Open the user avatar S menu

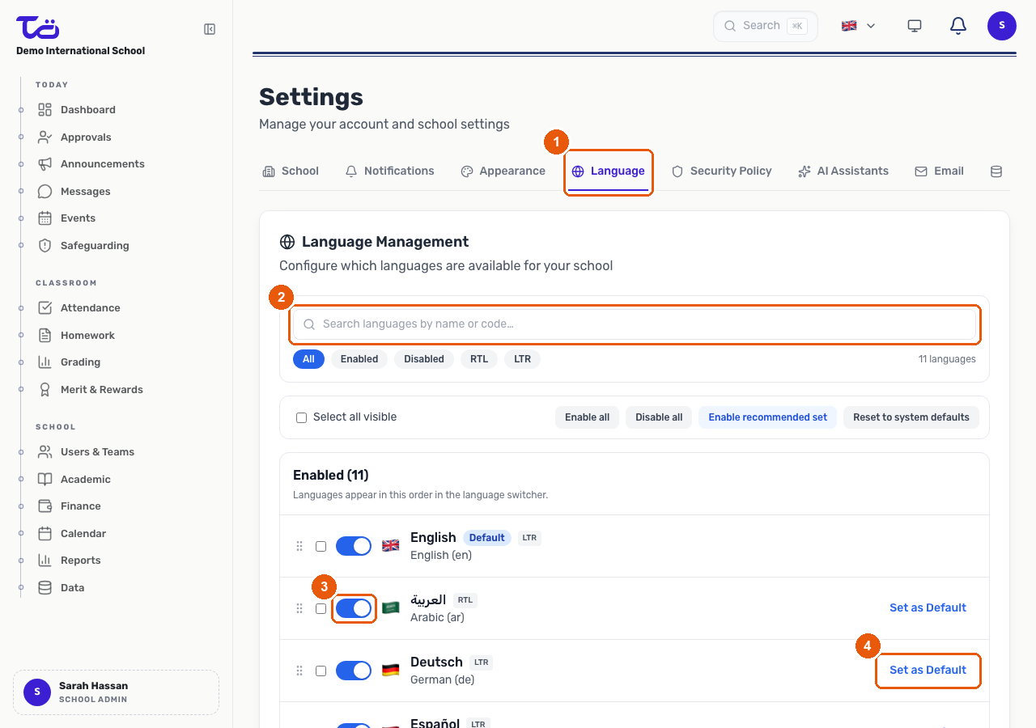tap(1002, 26)
